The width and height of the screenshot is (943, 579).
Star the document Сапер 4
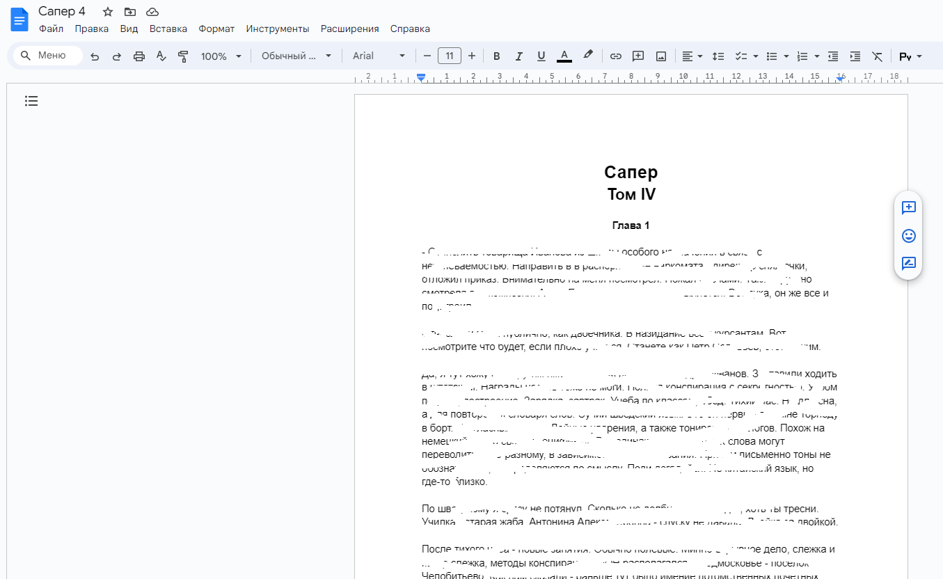[108, 12]
